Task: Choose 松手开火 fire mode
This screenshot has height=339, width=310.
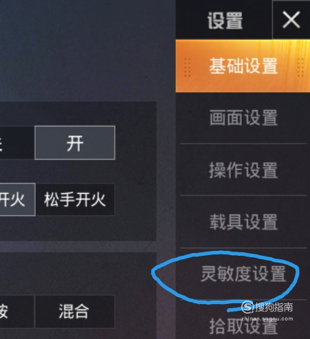Action: pos(75,199)
